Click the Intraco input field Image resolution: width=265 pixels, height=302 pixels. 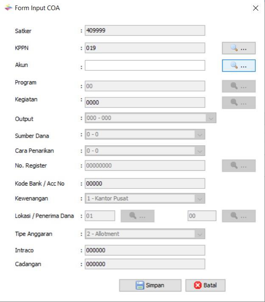coord(145,250)
